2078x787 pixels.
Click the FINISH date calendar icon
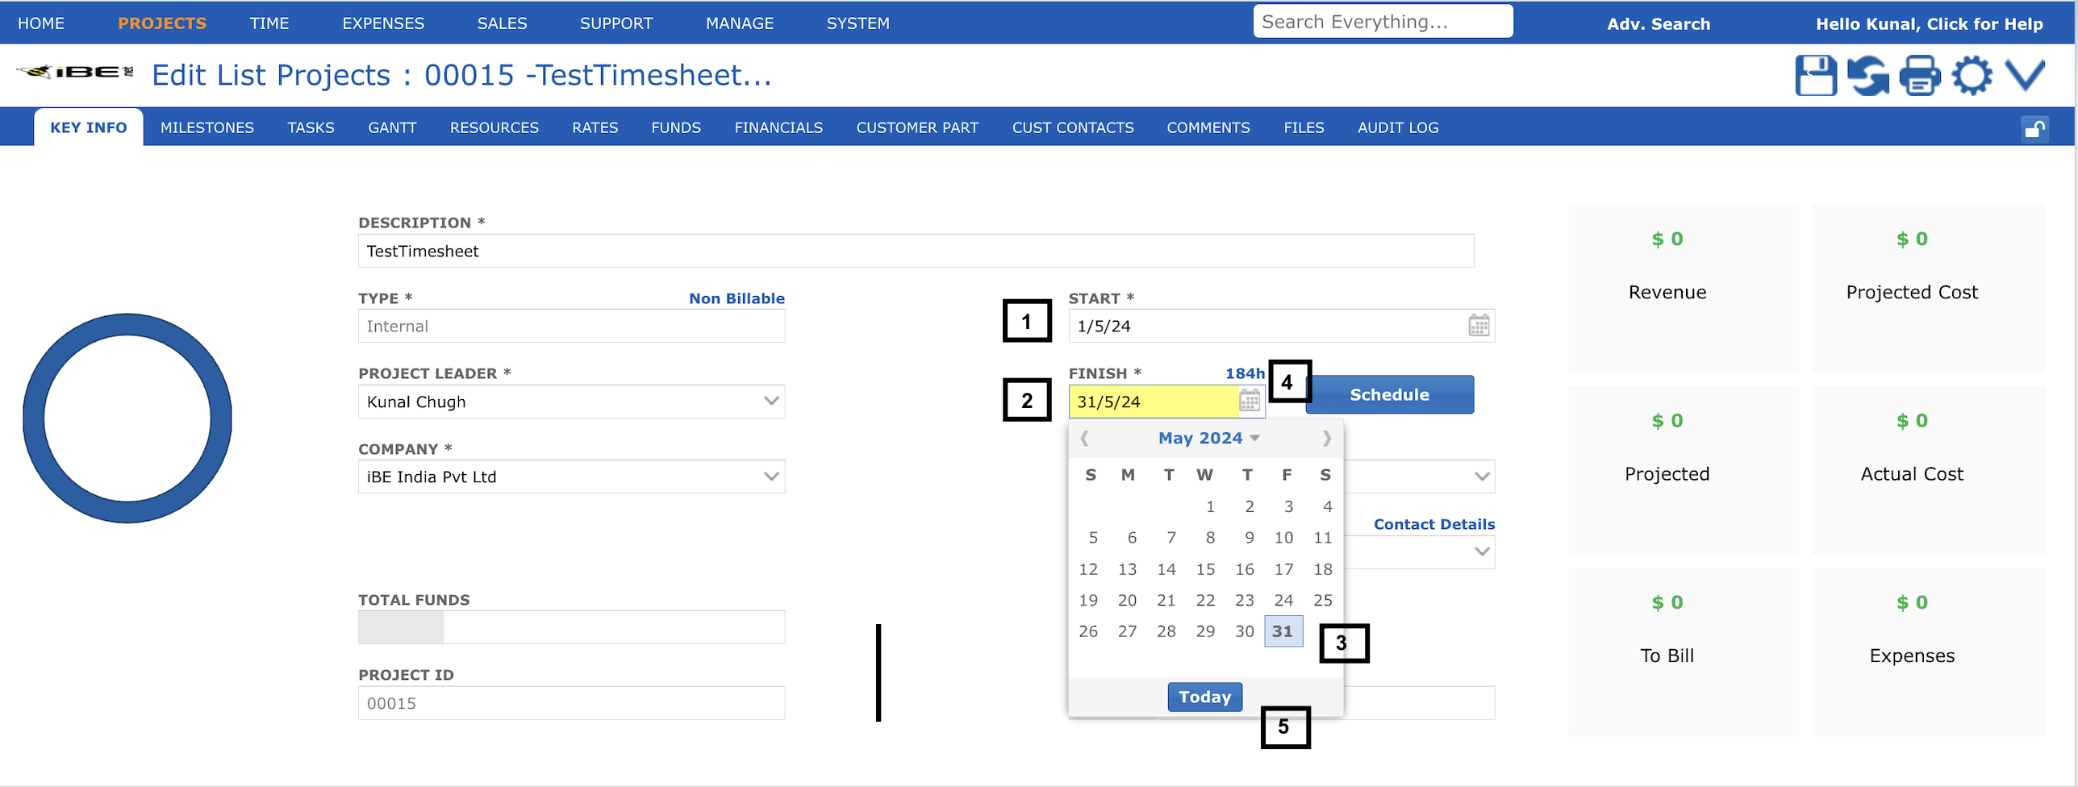pyautogui.click(x=1250, y=401)
